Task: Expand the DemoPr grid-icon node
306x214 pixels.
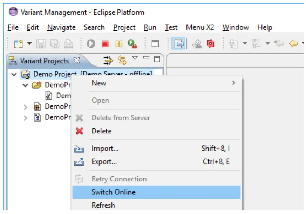Action: pos(25,107)
